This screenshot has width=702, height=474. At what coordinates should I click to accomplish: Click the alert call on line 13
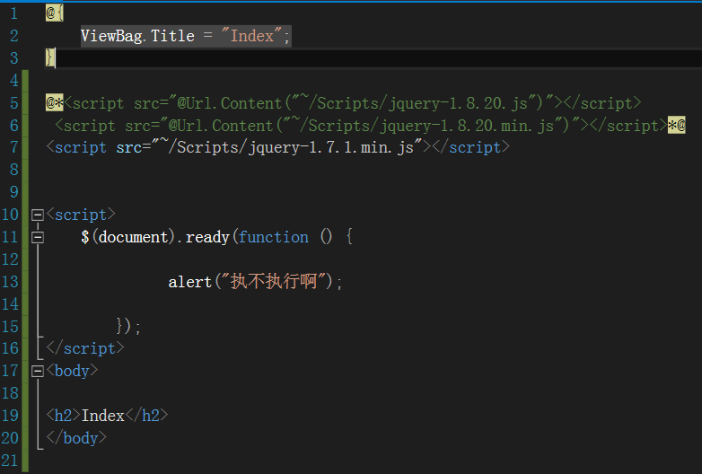[x=189, y=282]
